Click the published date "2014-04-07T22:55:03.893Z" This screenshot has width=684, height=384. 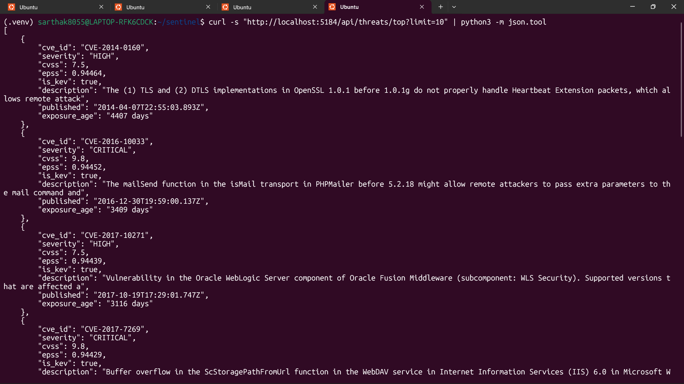pyautogui.click(x=149, y=107)
